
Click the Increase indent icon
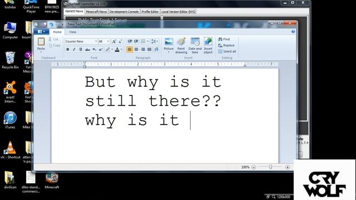pyautogui.click(x=136, y=41)
